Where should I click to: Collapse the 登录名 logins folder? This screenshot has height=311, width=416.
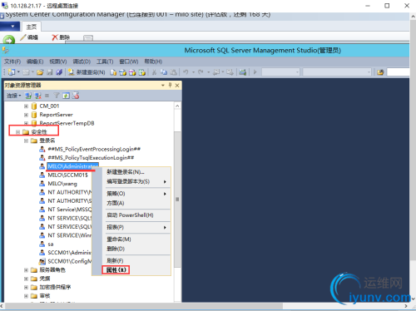pyautogui.click(x=26, y=141)
